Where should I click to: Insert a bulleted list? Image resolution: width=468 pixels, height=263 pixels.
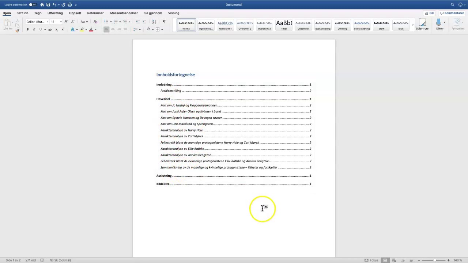tap(106, 22)
